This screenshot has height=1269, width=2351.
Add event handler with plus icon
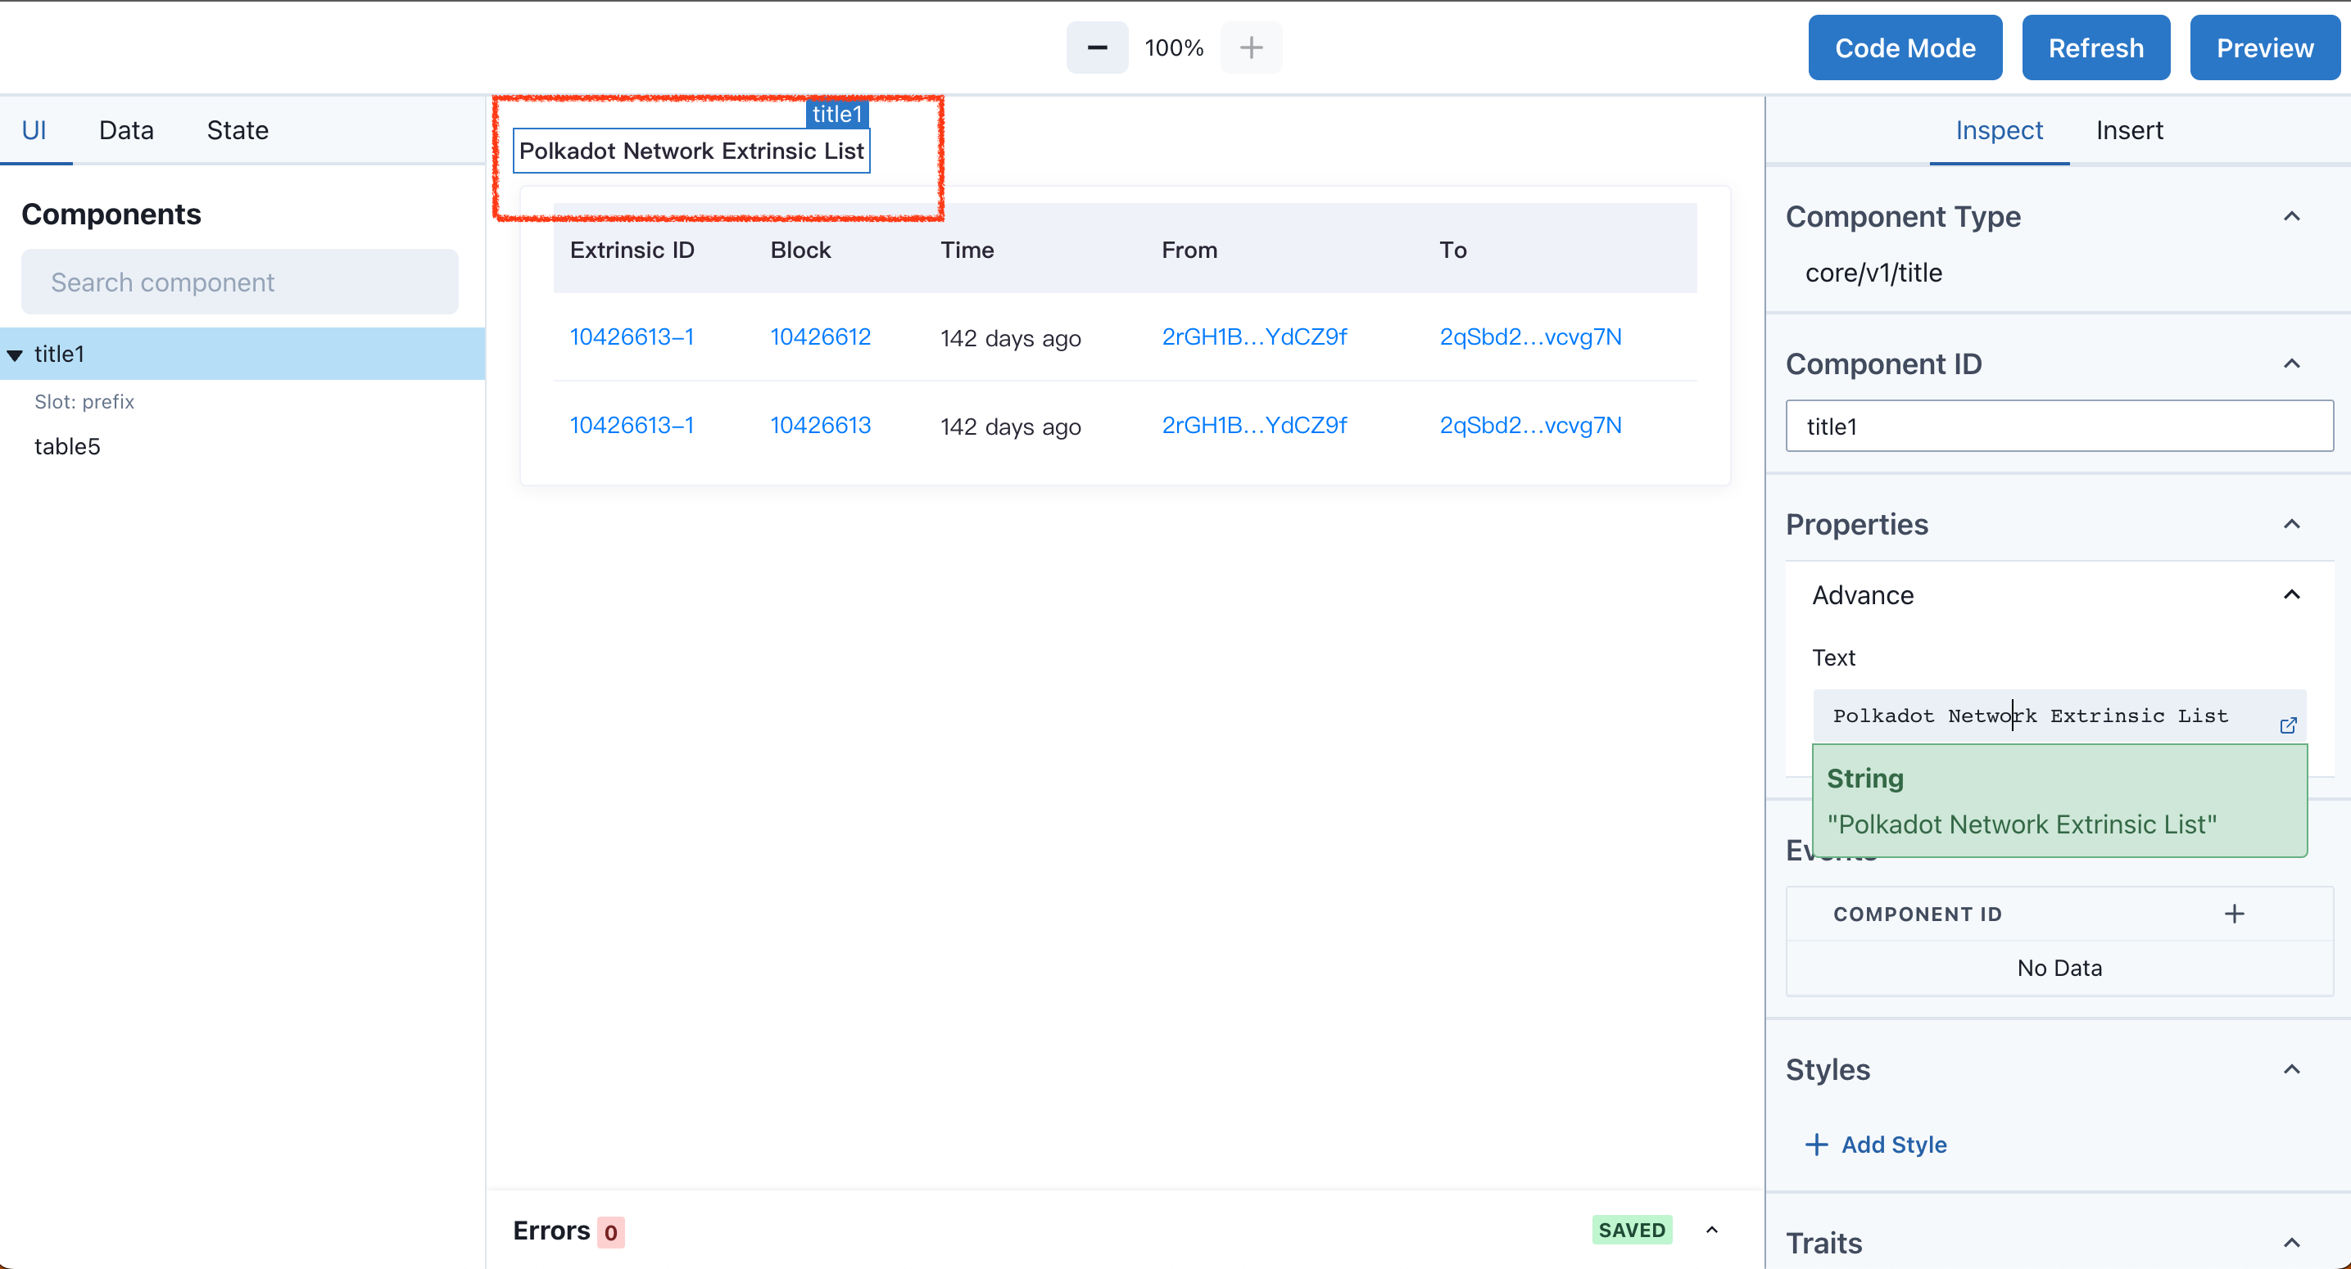click(2234, 913)
